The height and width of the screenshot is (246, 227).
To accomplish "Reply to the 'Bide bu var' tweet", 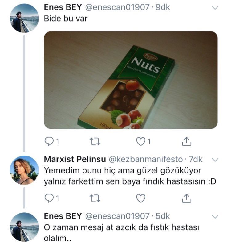I will 49,141.
